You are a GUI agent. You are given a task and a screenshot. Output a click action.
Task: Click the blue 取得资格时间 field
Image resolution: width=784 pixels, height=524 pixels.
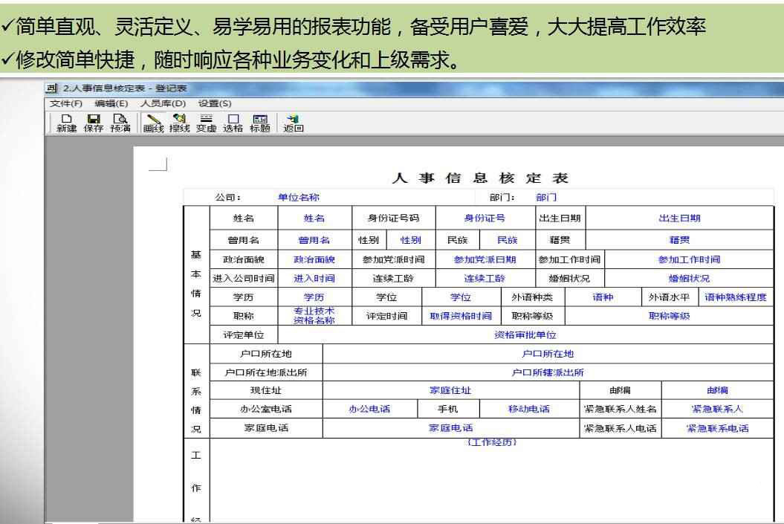click(x=461, y=315)
